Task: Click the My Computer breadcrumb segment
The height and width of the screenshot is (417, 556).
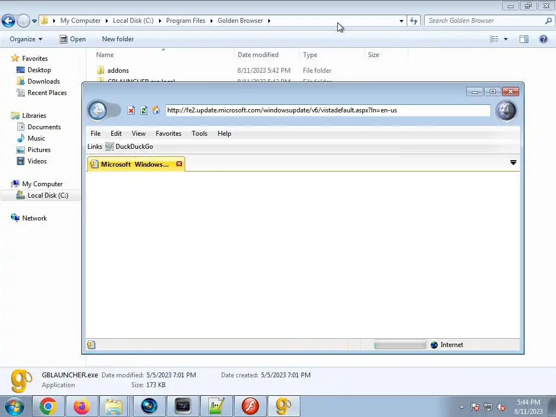Action: [80, 21]
